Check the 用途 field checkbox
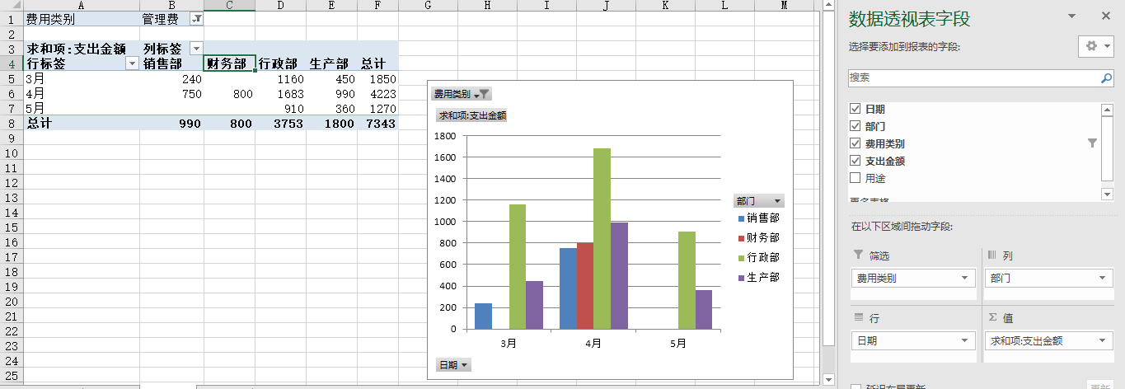The height and width of the screenshot is (389, 1125). [855, 178]
